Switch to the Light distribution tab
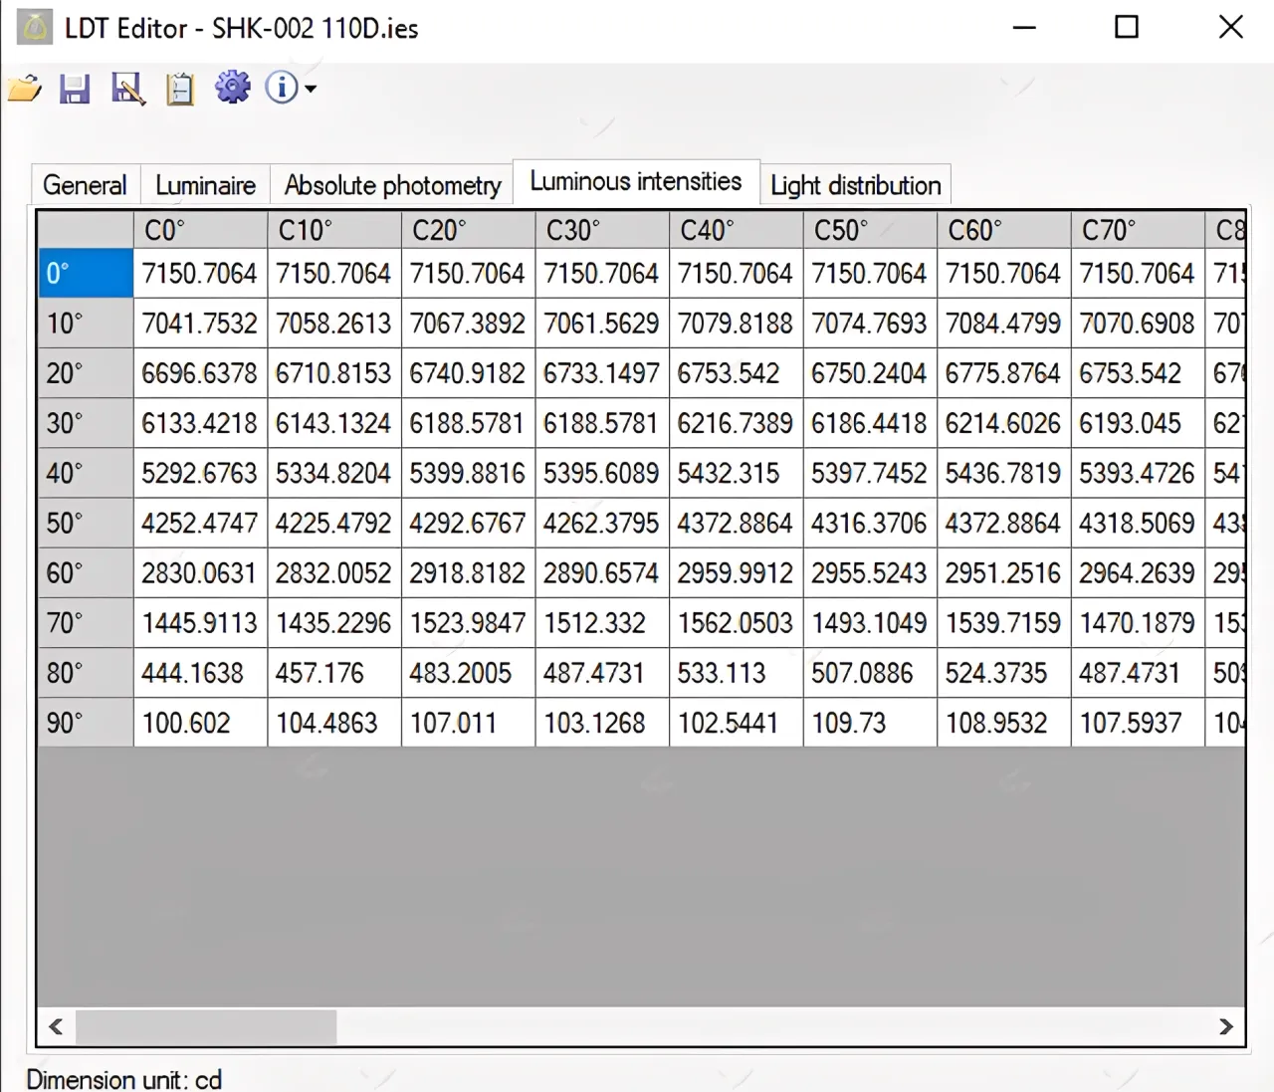Screen dimensions: 1274x1092 [x=854, y=185]
